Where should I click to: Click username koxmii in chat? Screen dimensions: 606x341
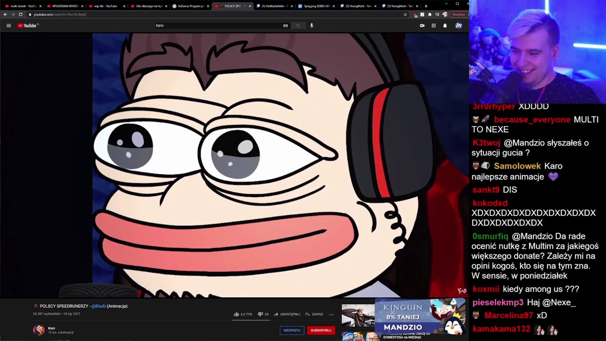(486, 289)
